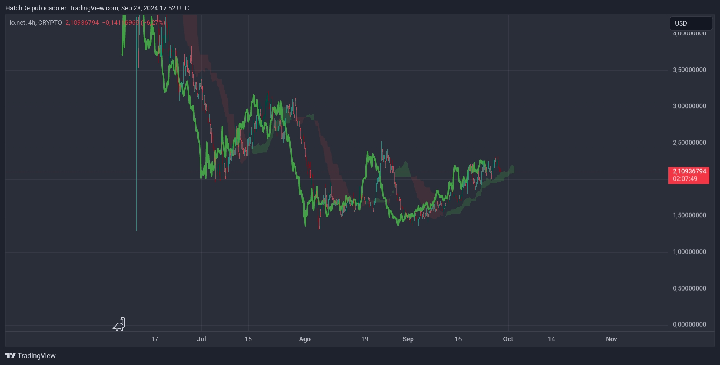
Task: Click the 19 date label on the time axis
Action: [x=365, y=339]
